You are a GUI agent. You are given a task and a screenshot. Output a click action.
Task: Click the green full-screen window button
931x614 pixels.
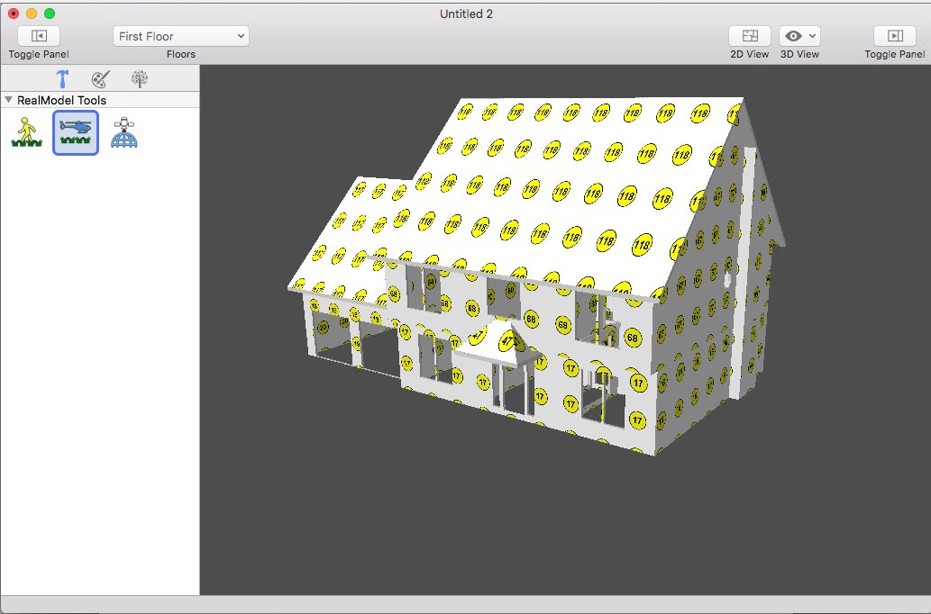tap(50, 14)
